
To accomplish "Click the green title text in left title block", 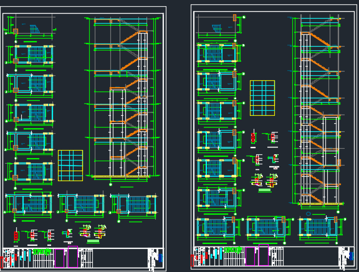I will 42,251.
